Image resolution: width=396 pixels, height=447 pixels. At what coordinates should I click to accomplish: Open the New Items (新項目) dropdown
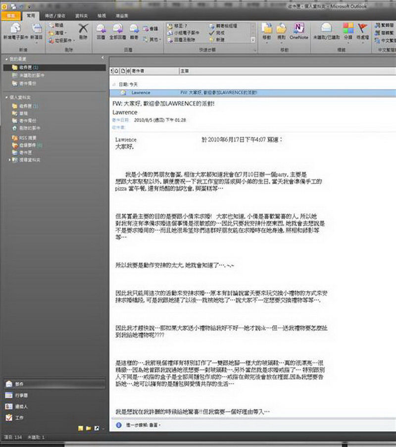point(36,33)
